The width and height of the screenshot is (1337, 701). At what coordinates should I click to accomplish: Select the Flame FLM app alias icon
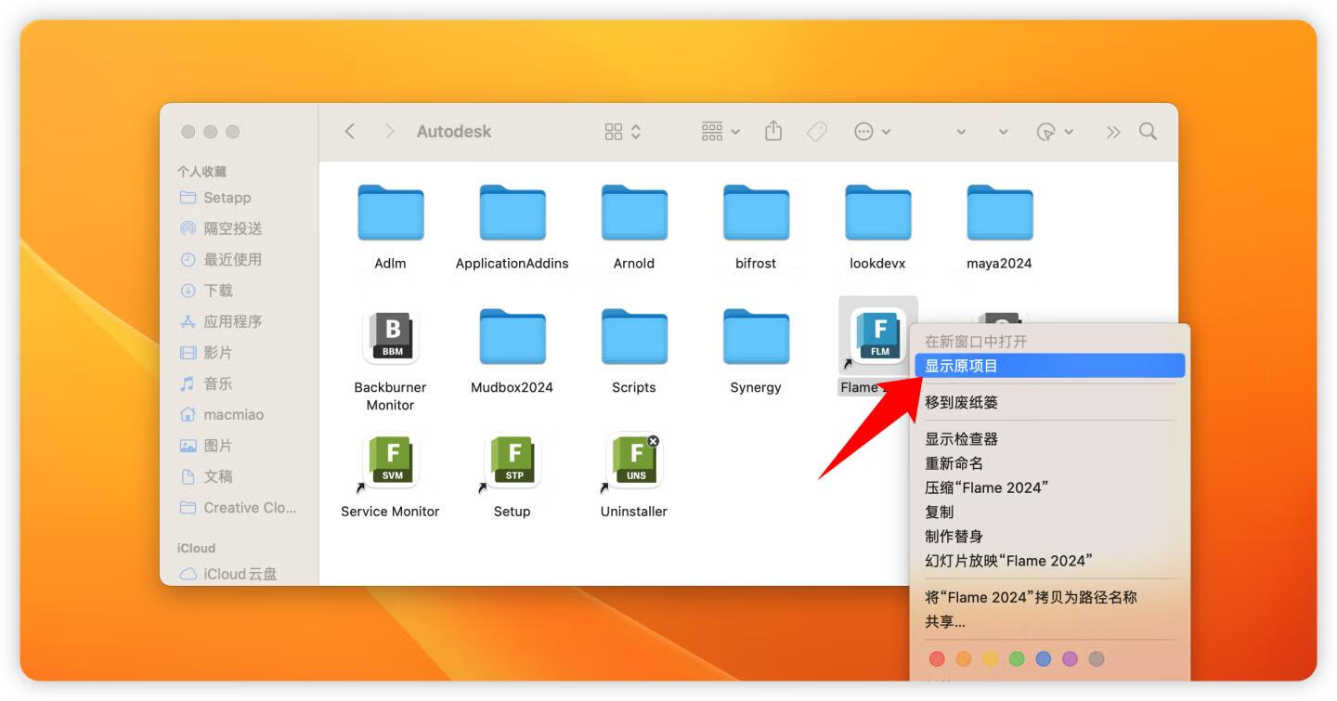[x=876, y=336]
